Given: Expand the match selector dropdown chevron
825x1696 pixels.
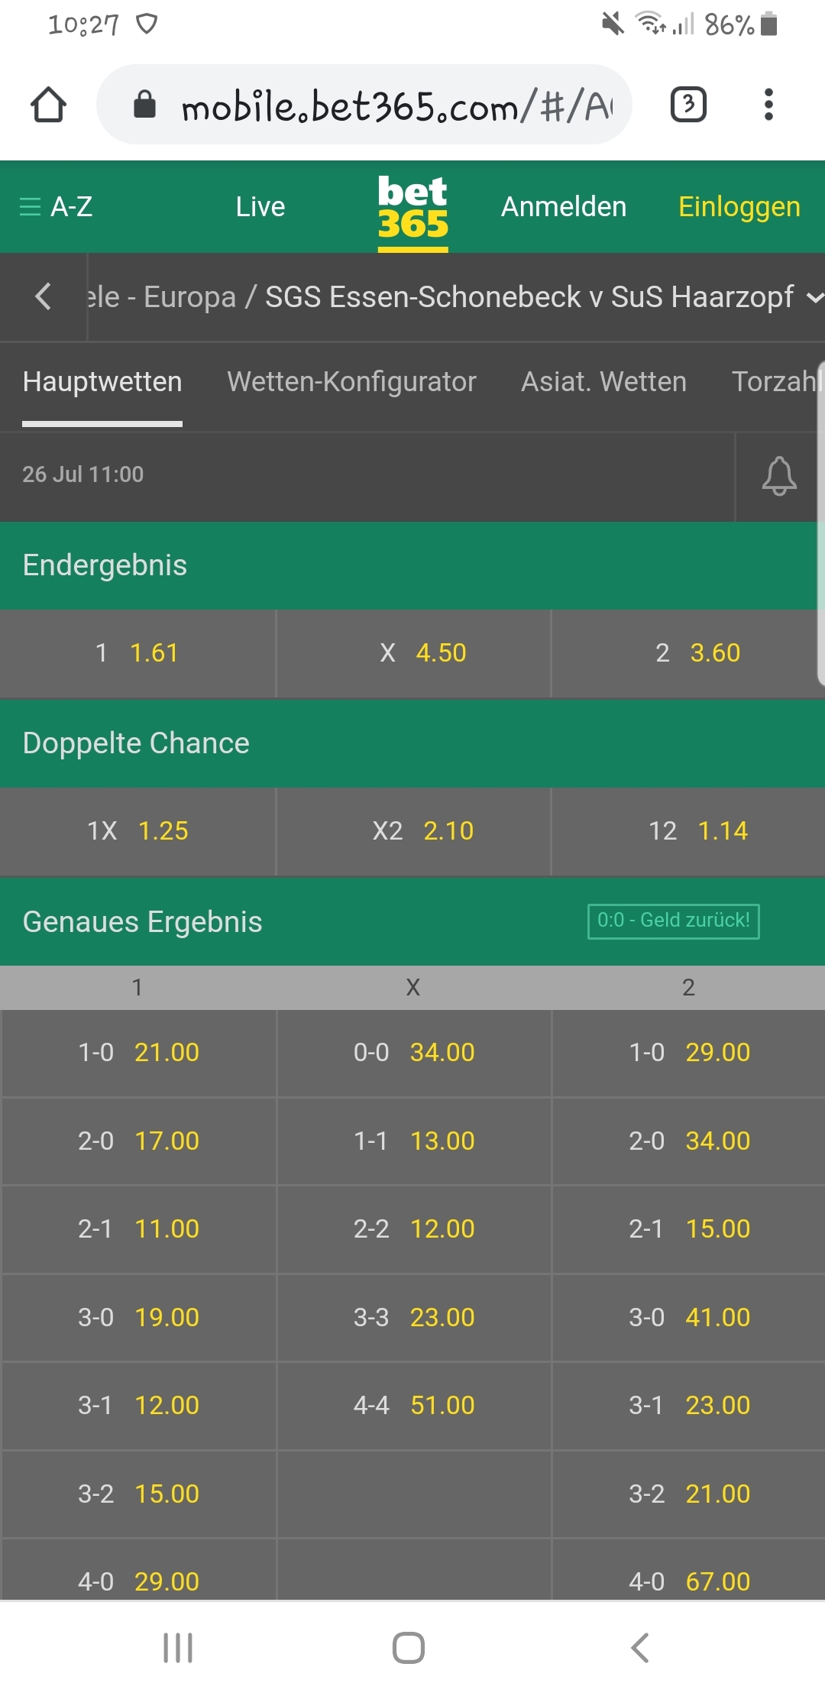Looking at the screenshot, I should click(814, 297).
